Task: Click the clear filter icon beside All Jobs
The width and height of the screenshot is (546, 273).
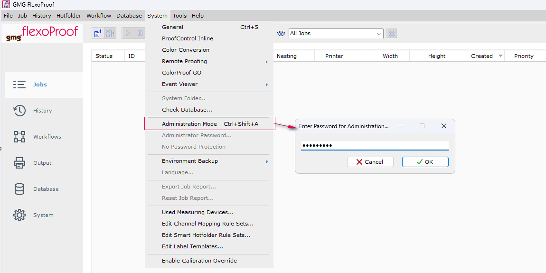Action: [392, 33]
